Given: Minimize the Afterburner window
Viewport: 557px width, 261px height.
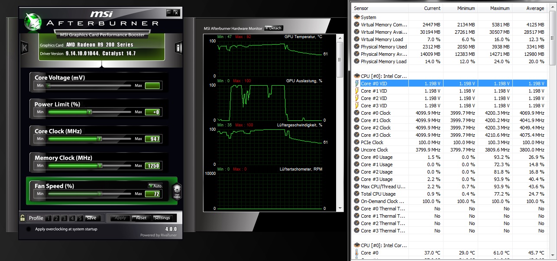Looking at the screenshot, I should point(169,13).
